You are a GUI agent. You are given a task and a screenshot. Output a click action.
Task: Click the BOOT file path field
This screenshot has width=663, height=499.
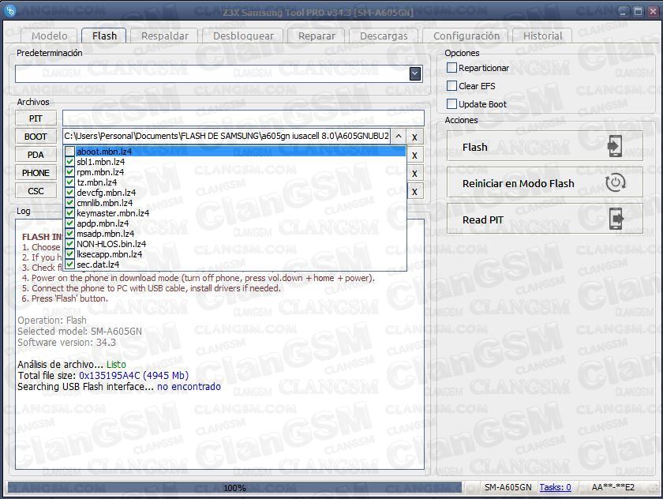pyautogui.click(x=227, y=136)
